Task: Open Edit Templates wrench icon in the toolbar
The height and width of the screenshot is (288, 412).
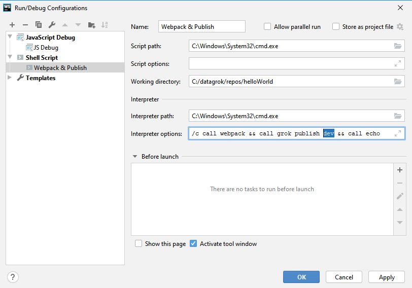Action: click(x=52, y=25)
